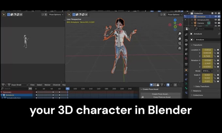Select the tweak select tool in the small left viewport
This screenshot has width=222, height=133.
[4, 15]
